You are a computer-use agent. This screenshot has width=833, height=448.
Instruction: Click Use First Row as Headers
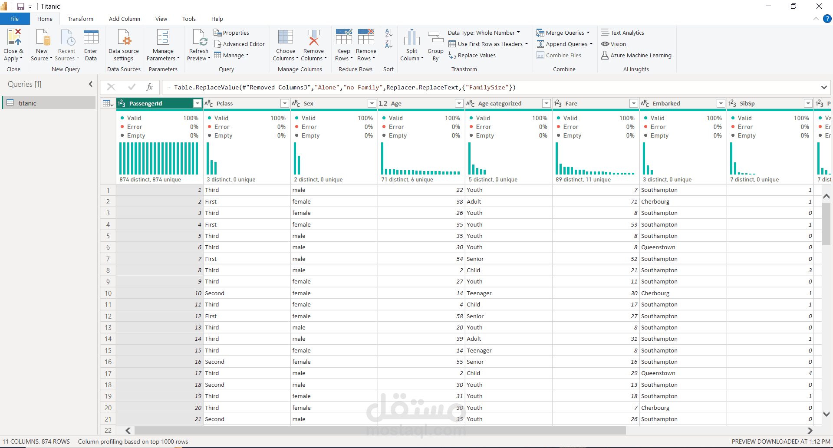[x=488, y=44]
